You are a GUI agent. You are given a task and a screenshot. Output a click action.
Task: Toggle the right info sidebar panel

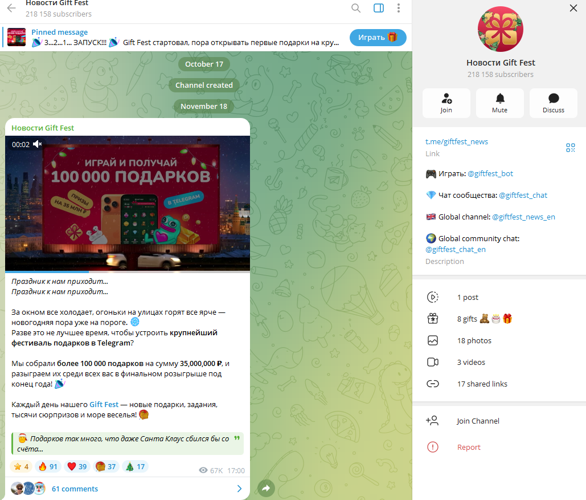click(379, 8)
